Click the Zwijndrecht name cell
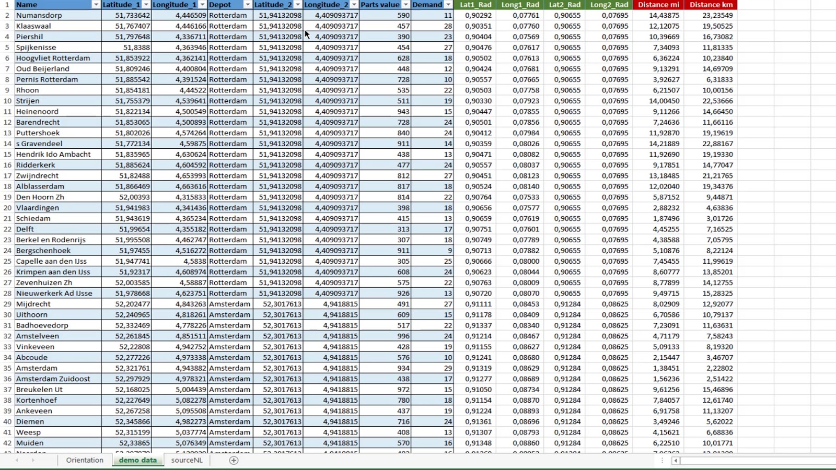The image size is (836, 470). pyautogui.click(x=58, y=176)
